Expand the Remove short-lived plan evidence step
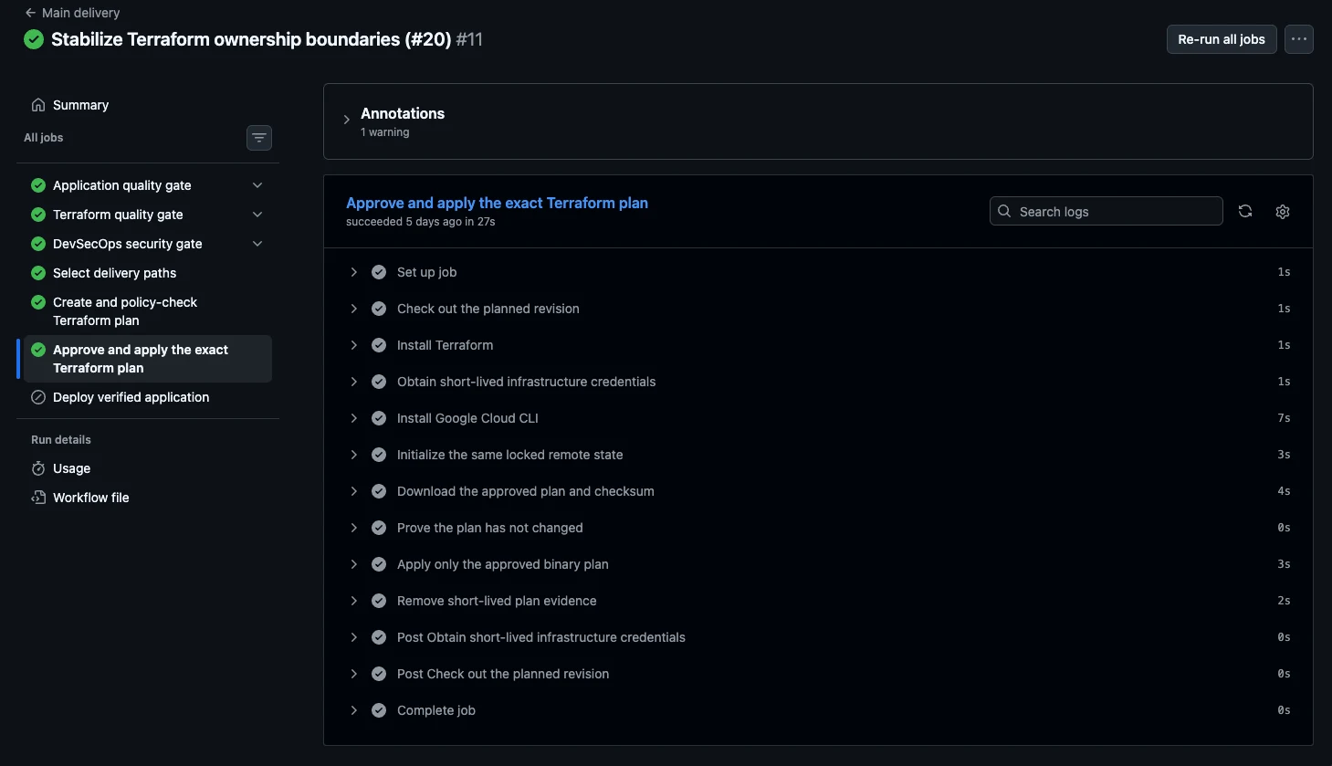Image resolution: width=1332 pixels, height=766 pixels. tap(354, 601)
